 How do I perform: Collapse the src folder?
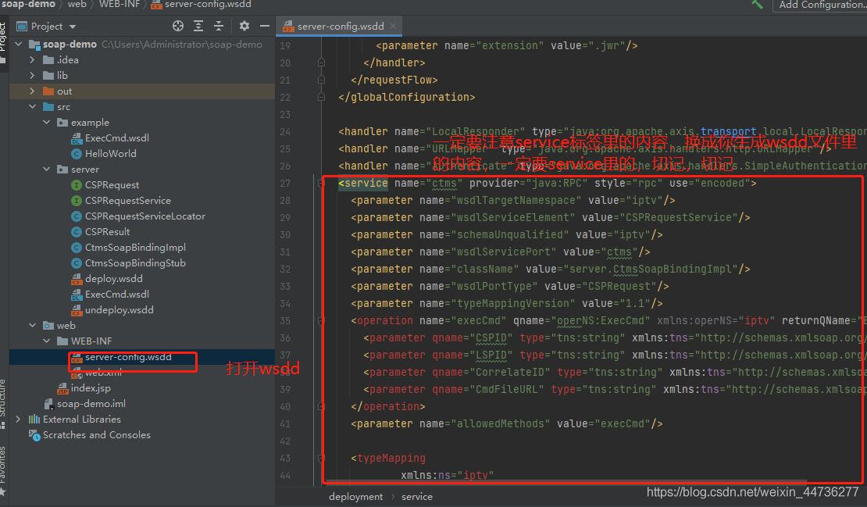point(32,107)
